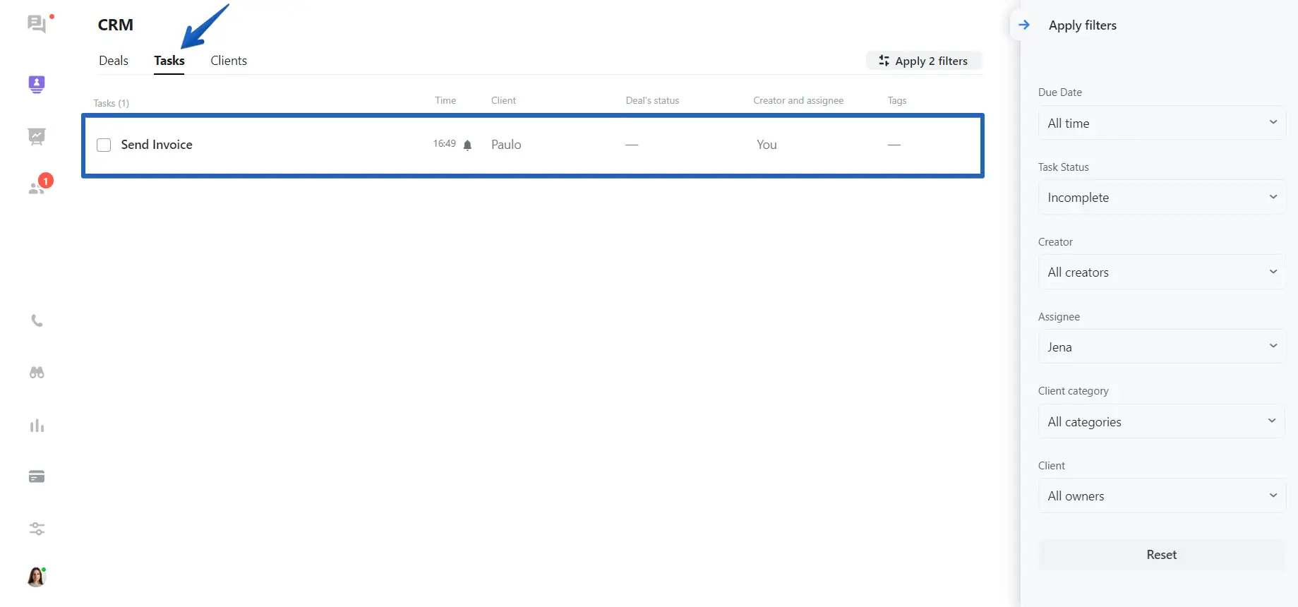This screenshot has height=607, width=1298.
Task: Open the chat messages sidebar icon
Action: (x=37, y=25)
